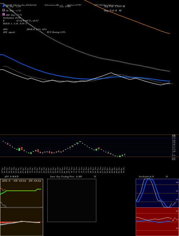Click the 'CL: 1.03' closing price text
Image resolution: width=179 pixels, height=236 pixels.
(x=65, y=6)
